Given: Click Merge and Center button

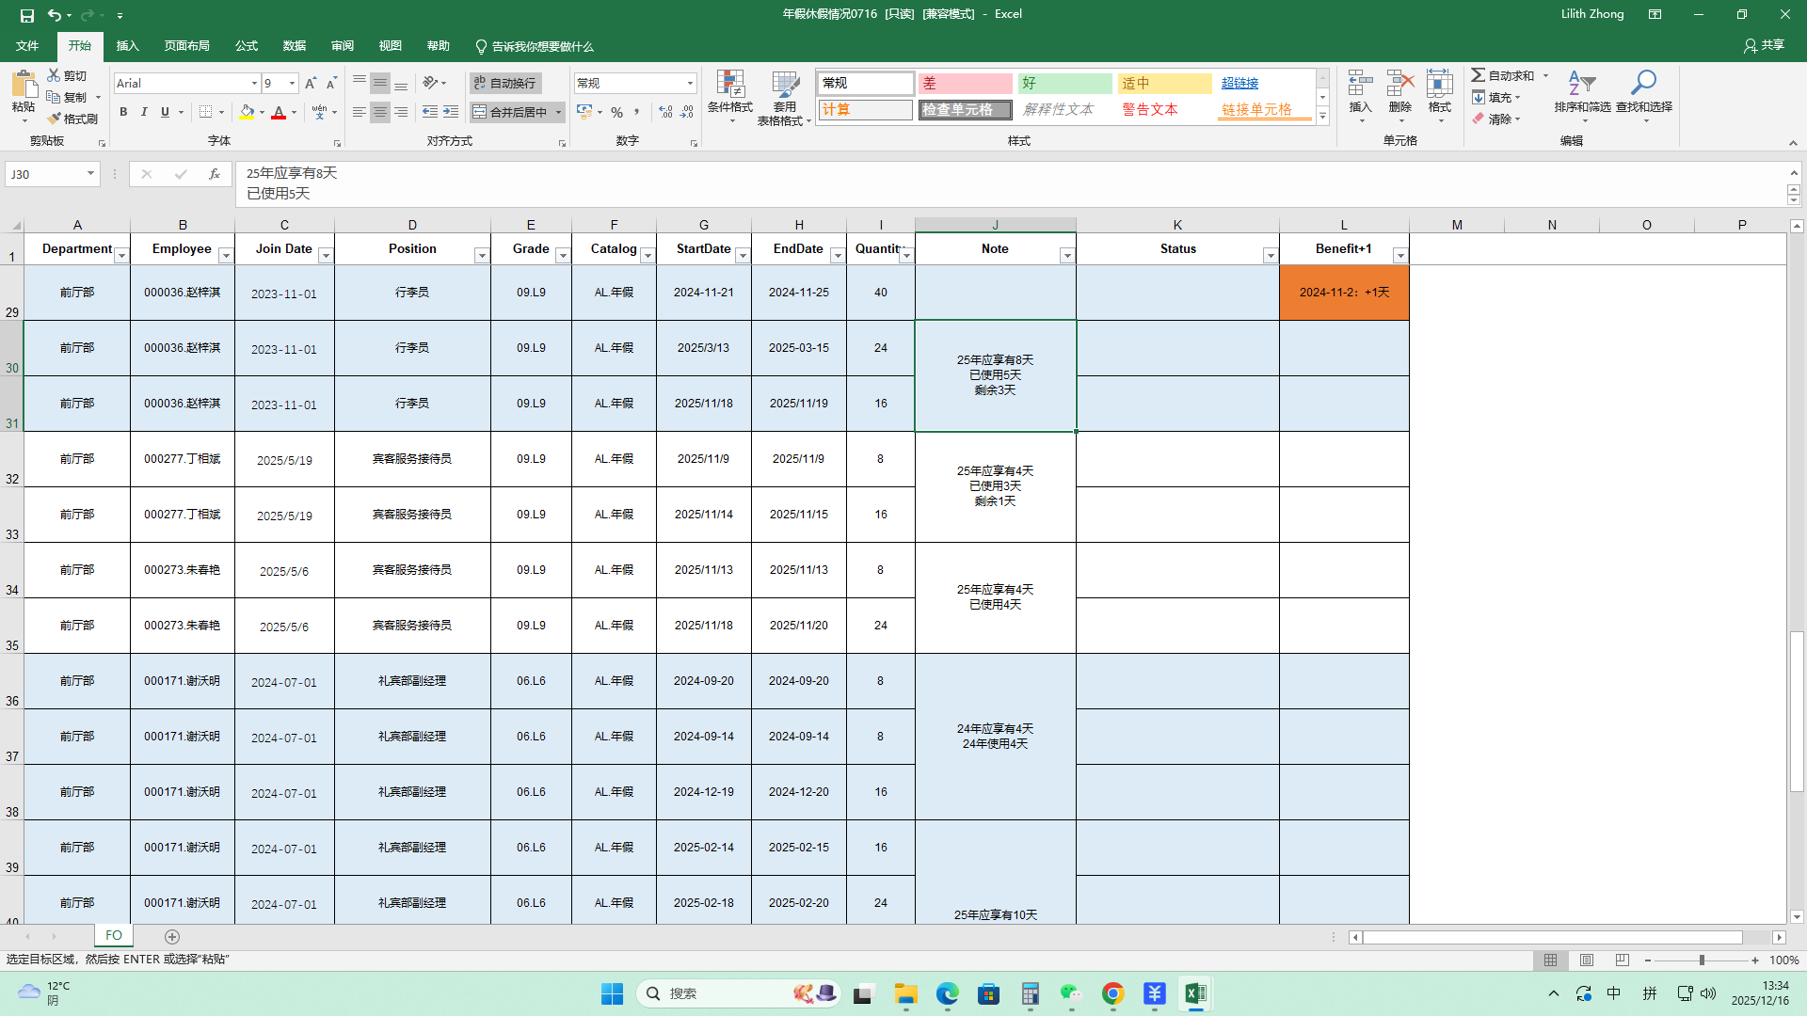Looking at the screenshot, I should (509, 112).
